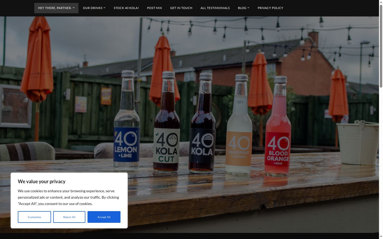Click the scrollbar down arrow
Screen dimensions: 383x239
pos(381,236)
